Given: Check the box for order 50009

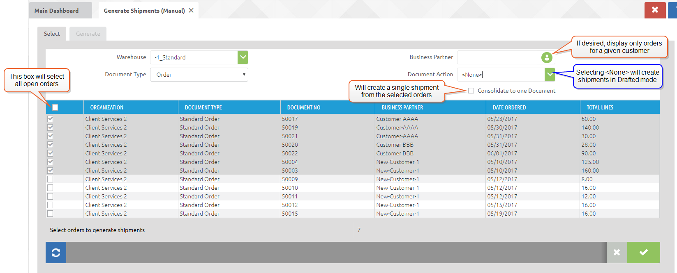Looking at the screenshot, I should (x=50, y=179).
